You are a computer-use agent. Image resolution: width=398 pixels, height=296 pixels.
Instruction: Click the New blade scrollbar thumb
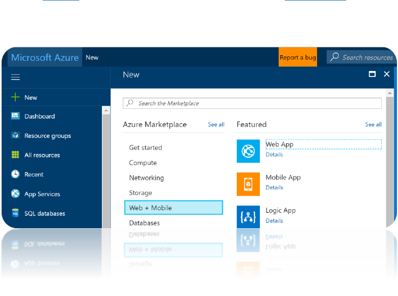389,162
